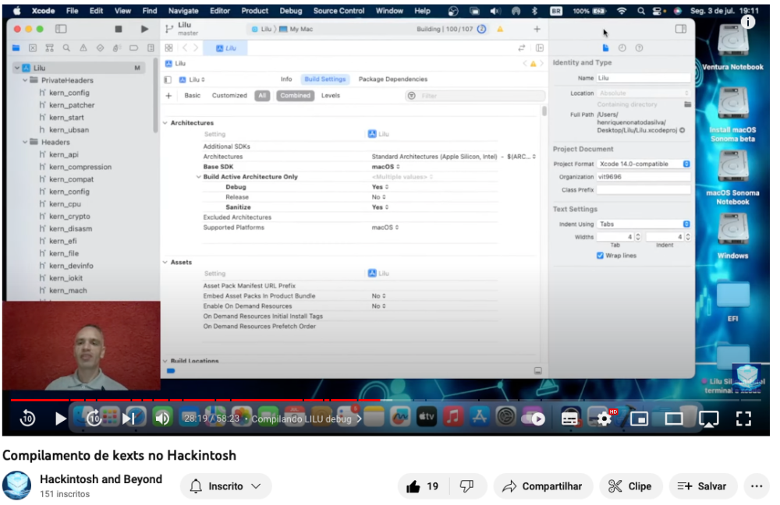Click the Ventura Notebook drive on desktop
780x505 pixels.
coord(732,48)
